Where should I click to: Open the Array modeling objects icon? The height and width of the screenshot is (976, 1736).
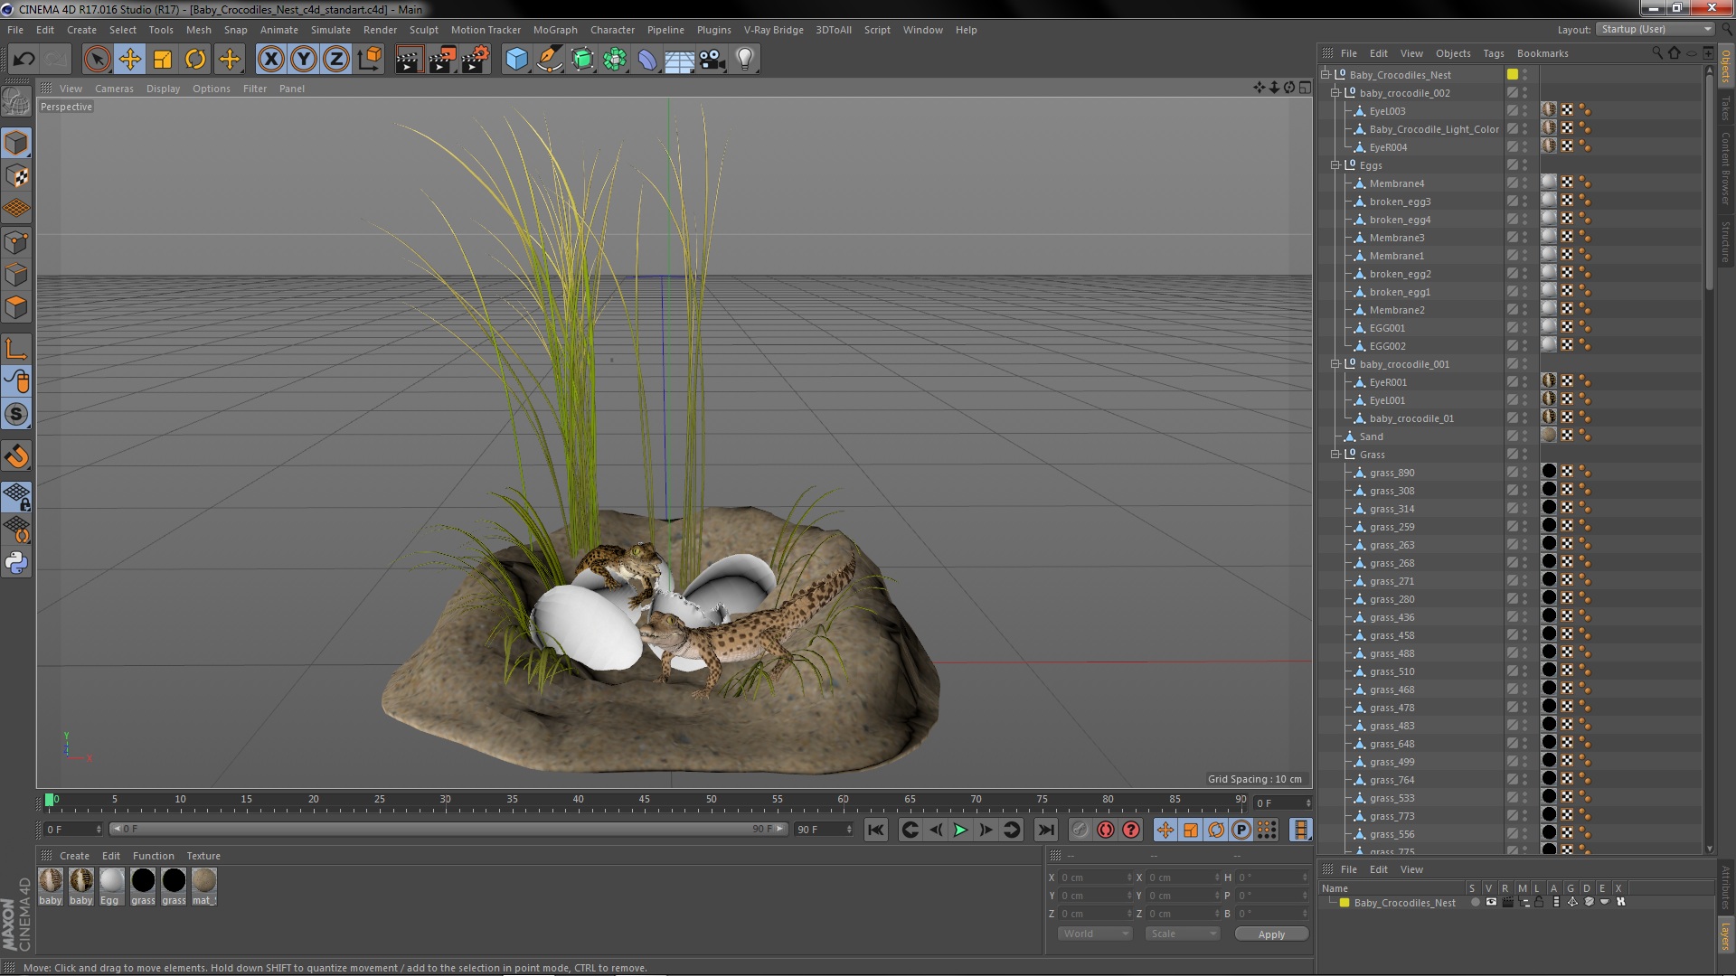[x=615, y=60]
